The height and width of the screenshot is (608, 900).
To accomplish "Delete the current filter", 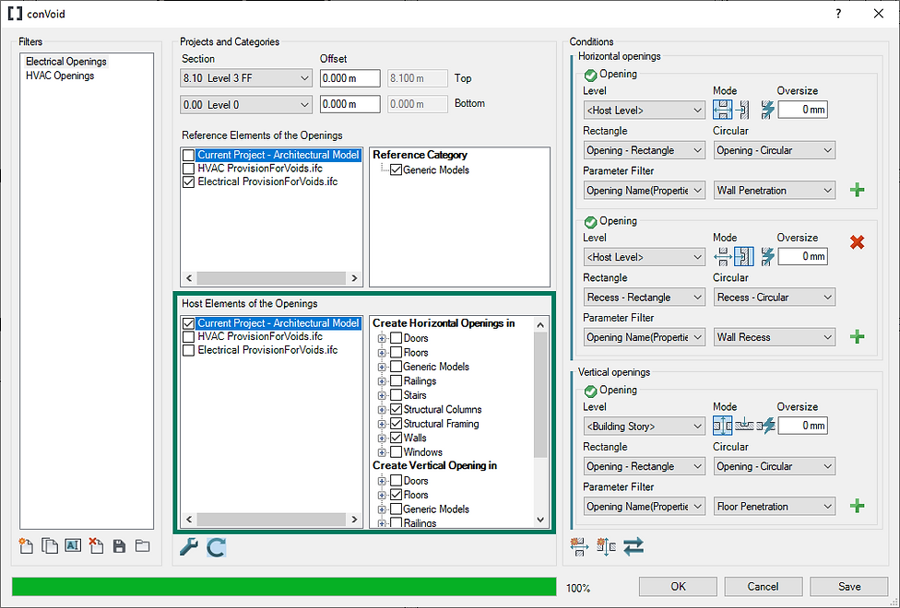I will click(96, 545).
